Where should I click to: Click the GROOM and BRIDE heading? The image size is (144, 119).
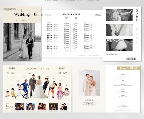pyautogui.click(x=38, y=69)
